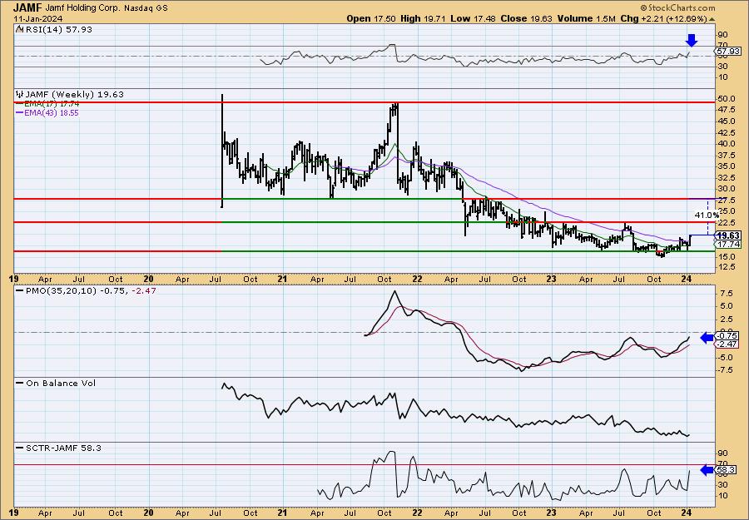Viewport: 749px width, 520px height.
Task: Click the On Balance Vol legend line swatch
Action: [x=20, y=383]
